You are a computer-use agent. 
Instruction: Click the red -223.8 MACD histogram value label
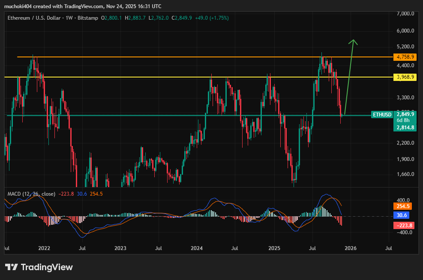pos(403,225)
